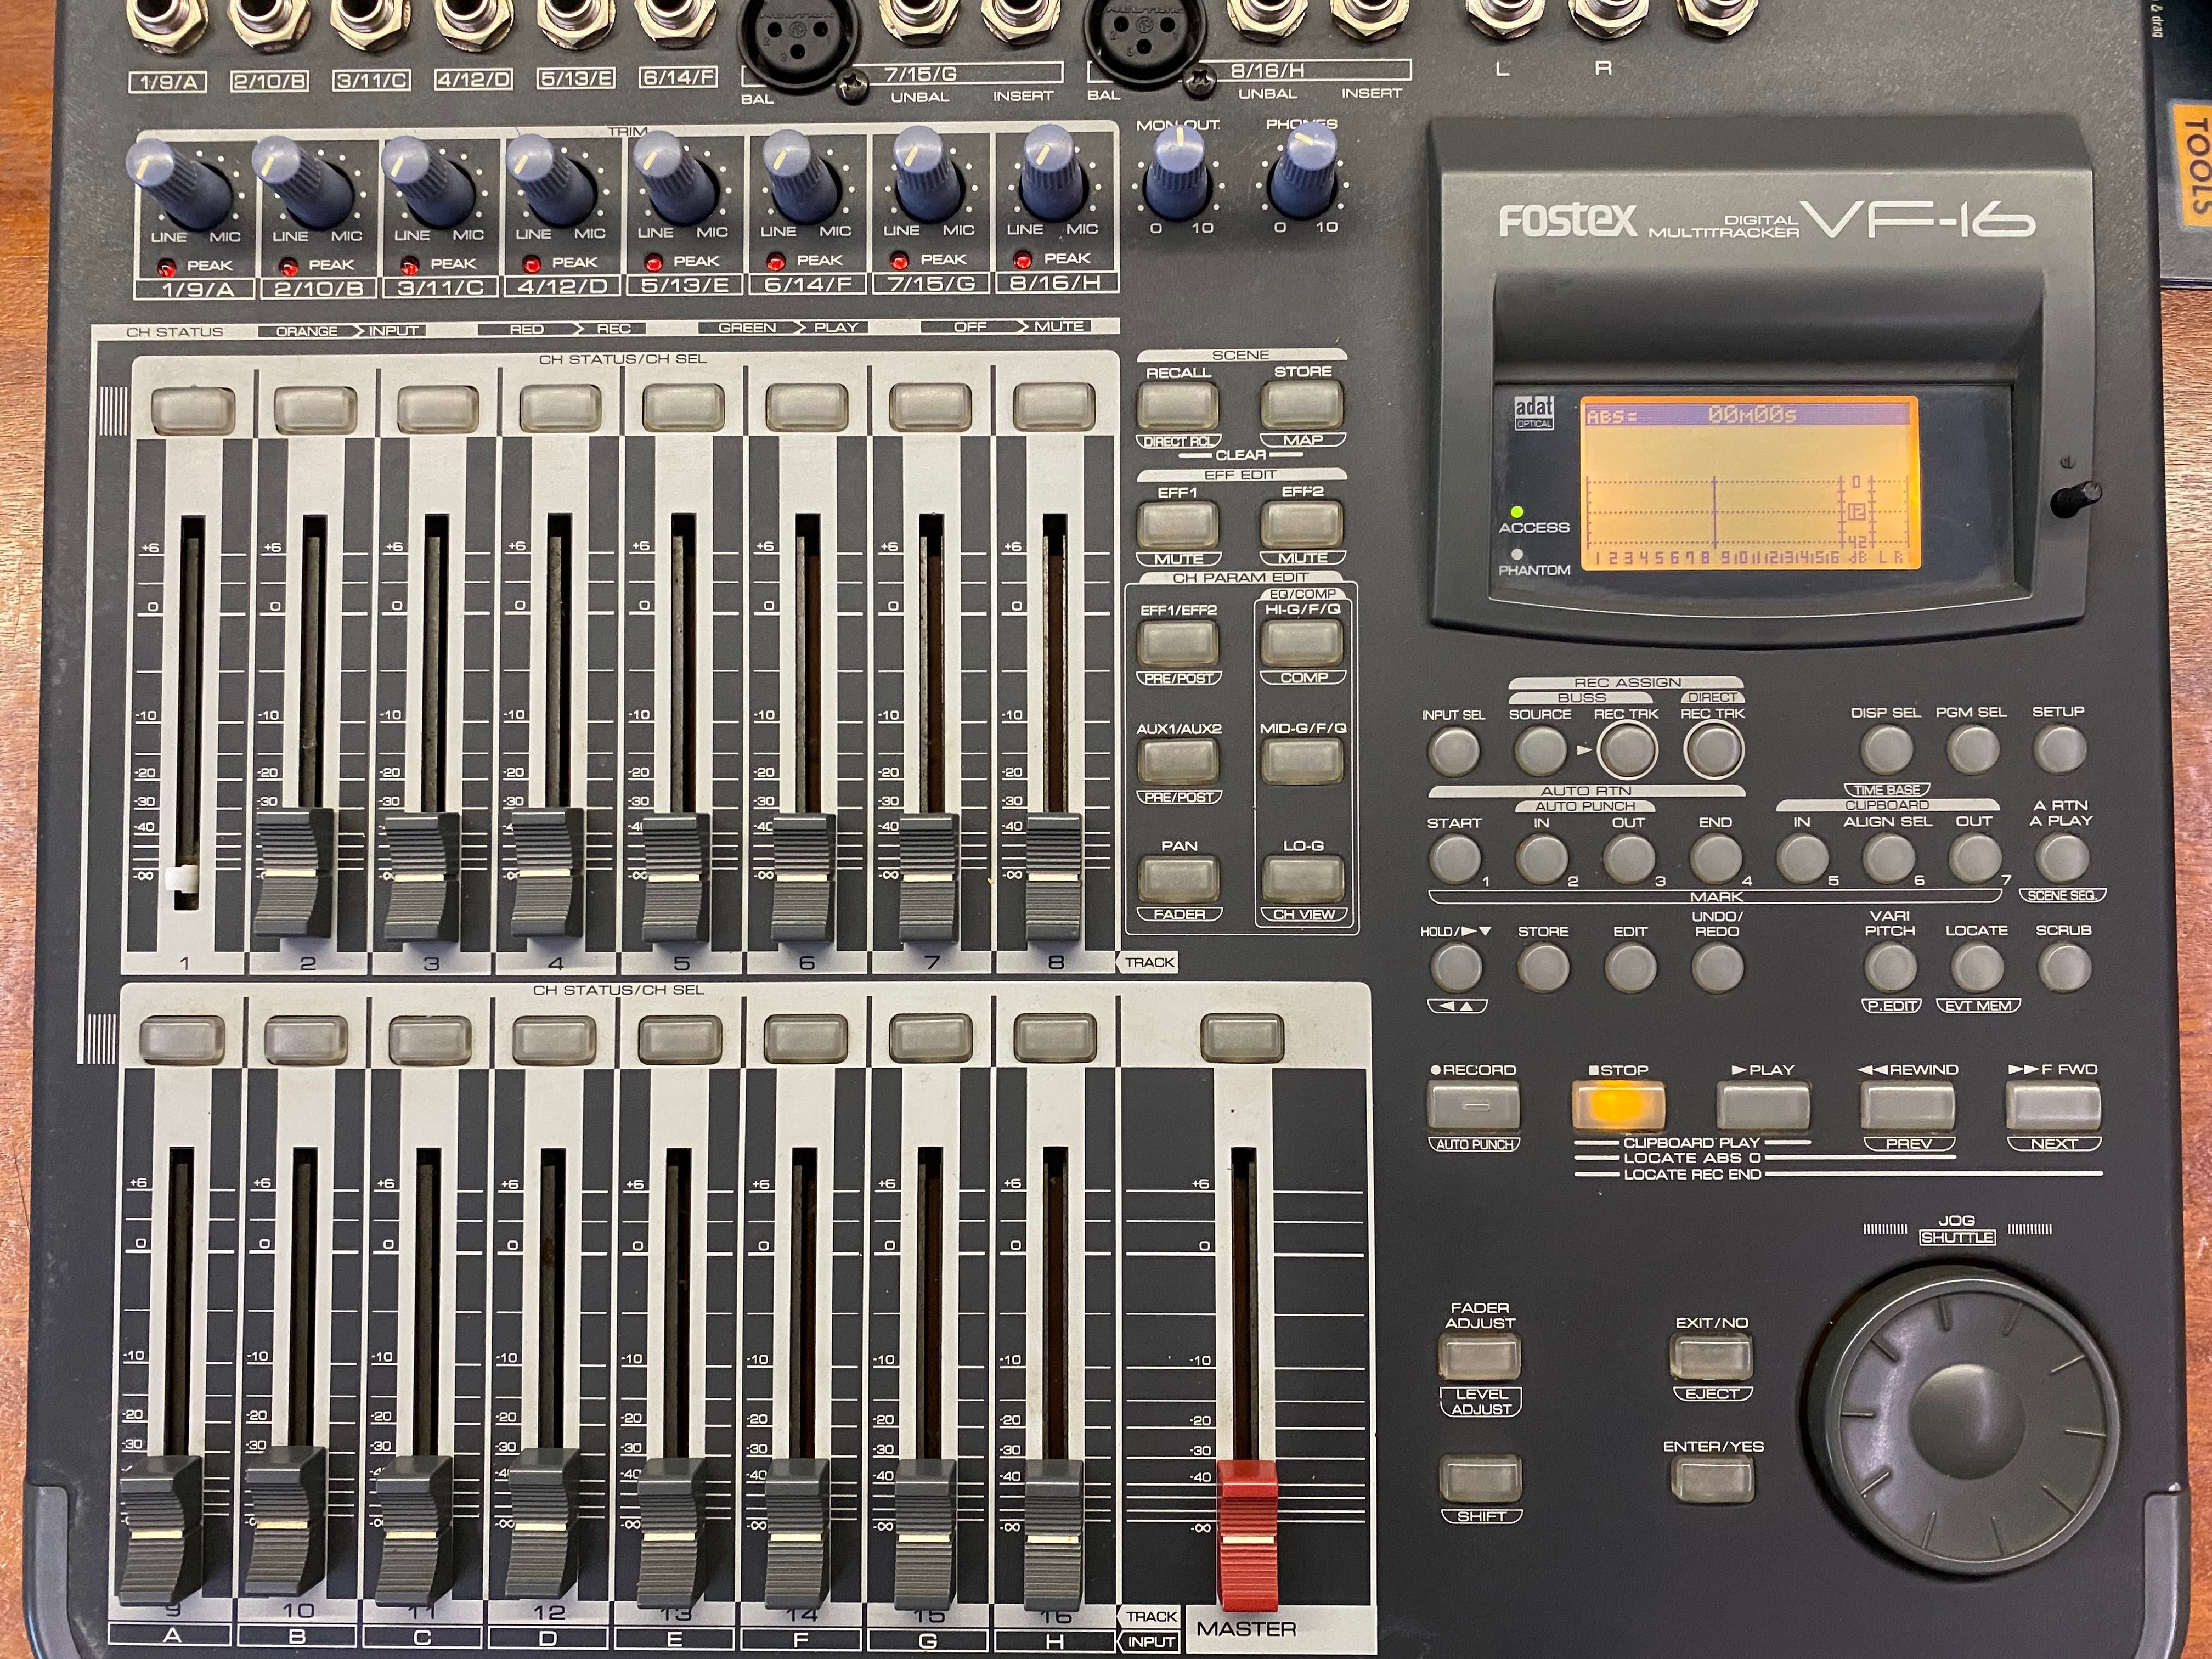Push the SHIFT button

tap(1480, 1479)
